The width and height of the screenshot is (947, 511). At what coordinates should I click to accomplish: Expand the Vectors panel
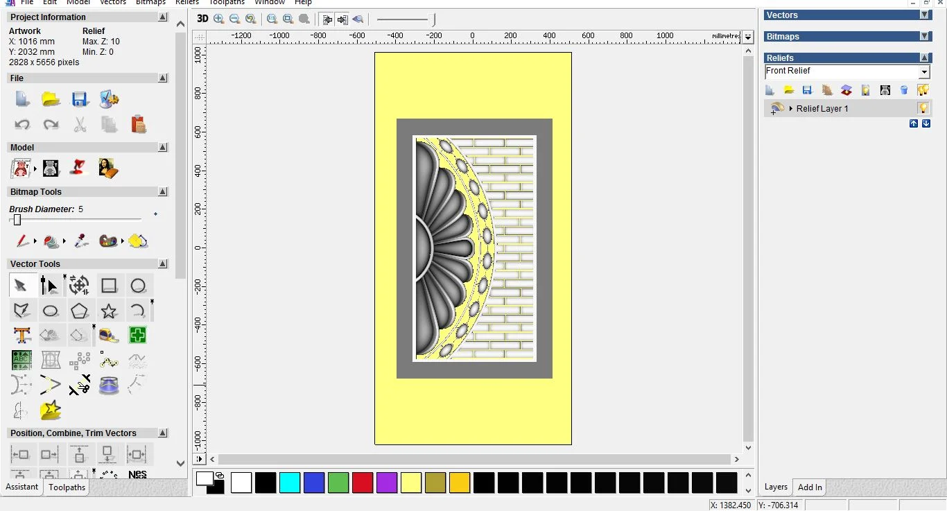click(924, 15)
